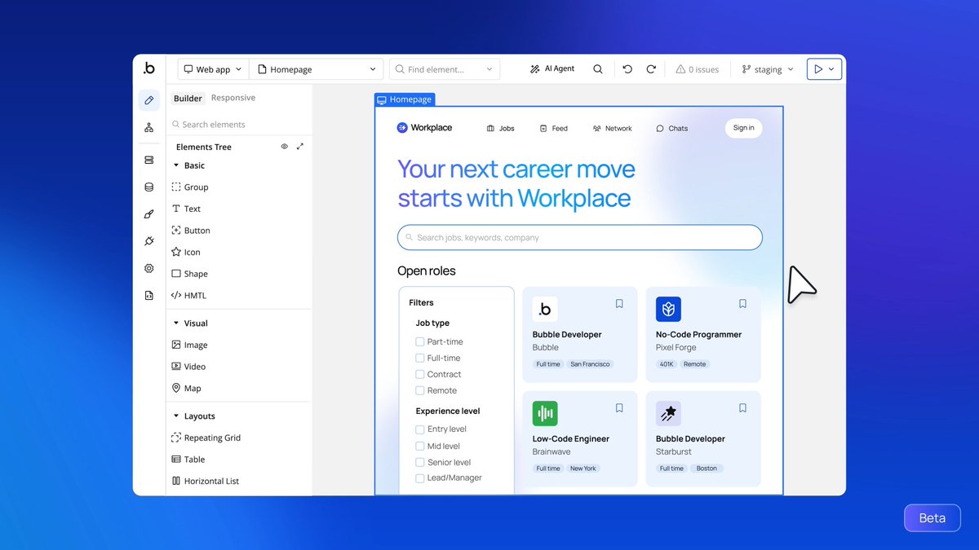
Task: Go to Feed in the page nav
Action: coord(553,129)
